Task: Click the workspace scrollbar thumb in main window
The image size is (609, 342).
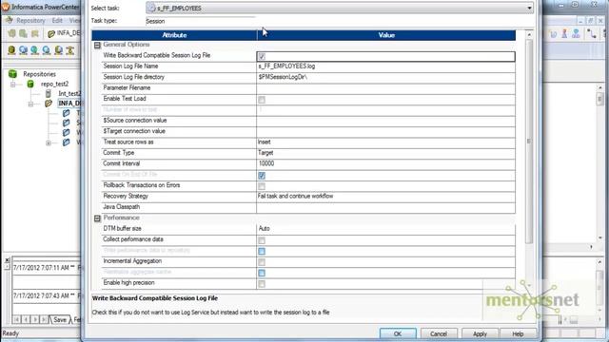Action: tap(600, 99)
